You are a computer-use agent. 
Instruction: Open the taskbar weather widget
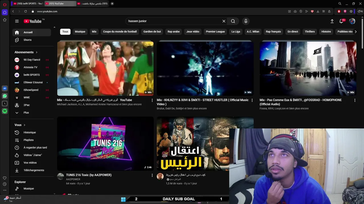coord(12,199)
